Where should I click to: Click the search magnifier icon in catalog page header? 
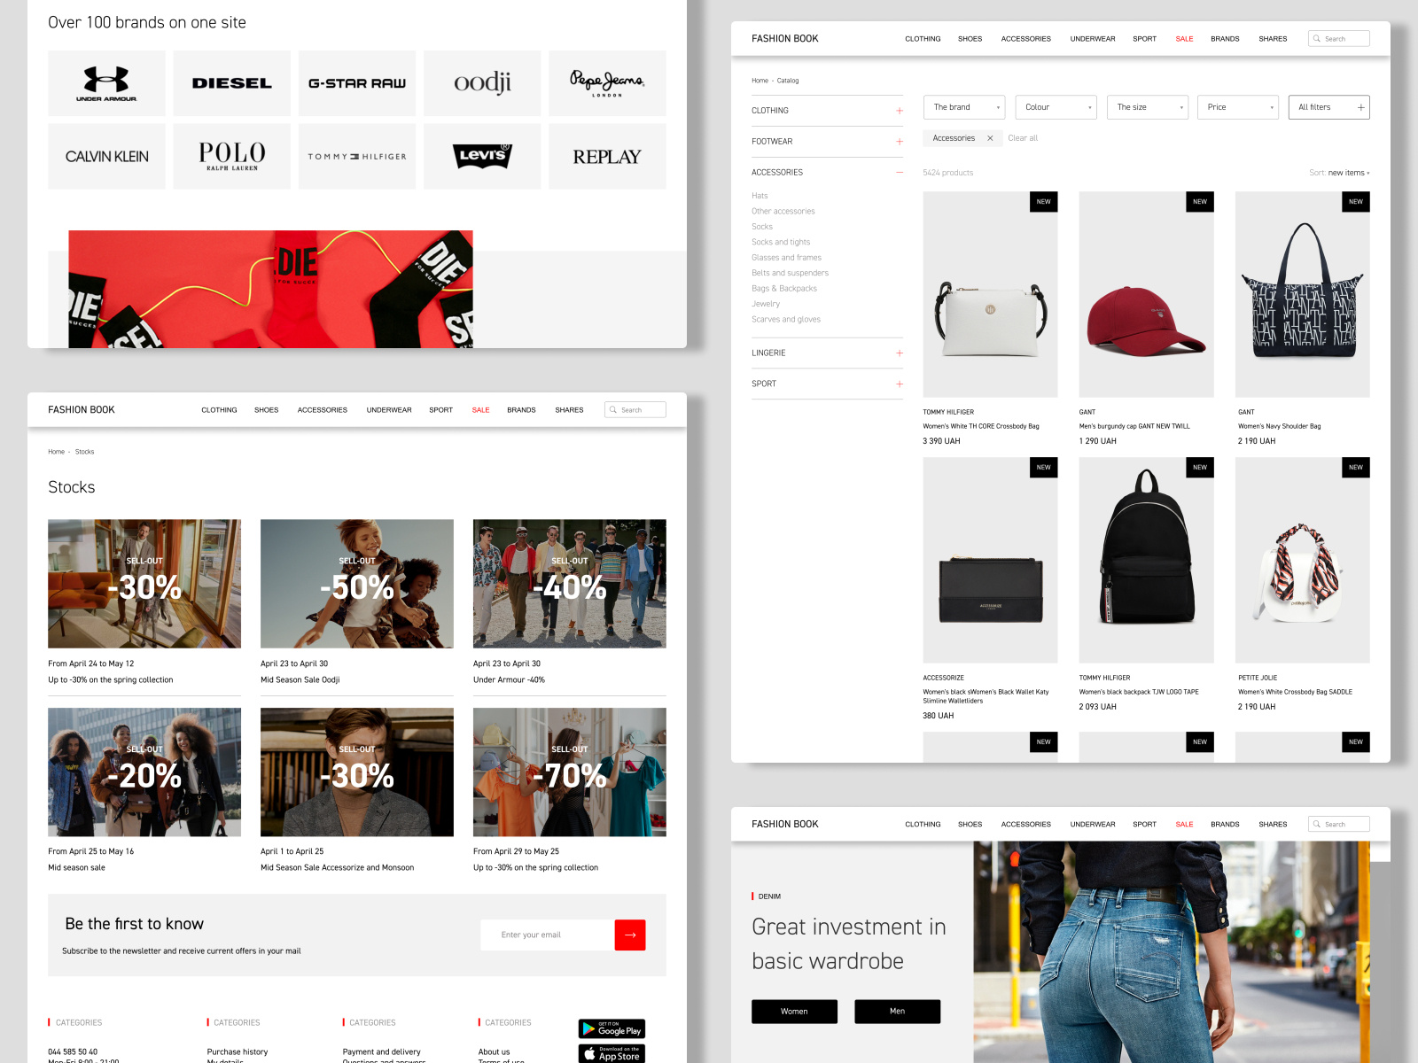click(1316, 39)
